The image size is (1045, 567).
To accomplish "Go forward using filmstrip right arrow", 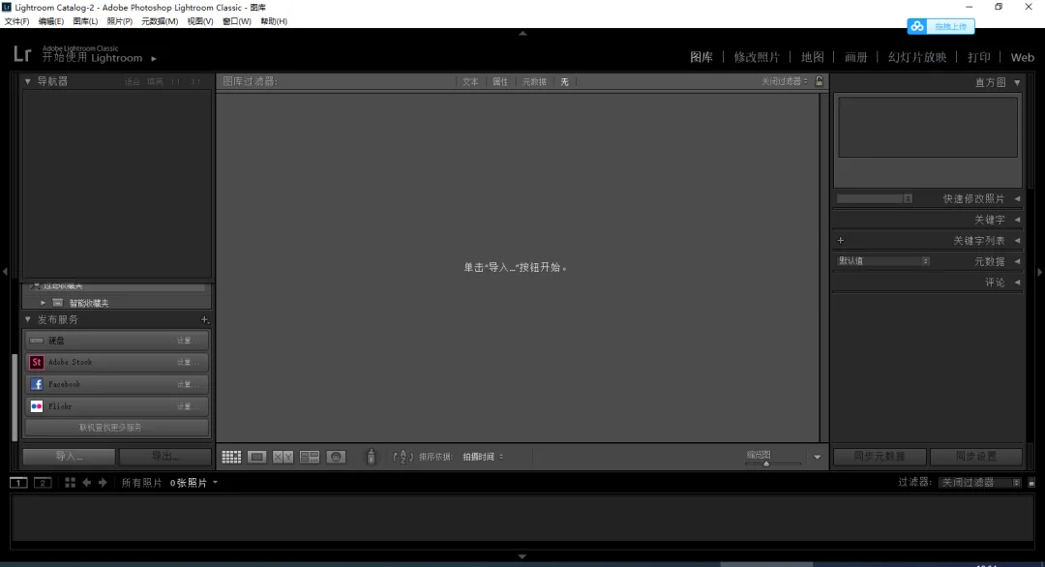I will (x=103, y=483).
